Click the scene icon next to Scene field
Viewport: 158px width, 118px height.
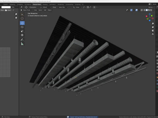click(150, 4)
